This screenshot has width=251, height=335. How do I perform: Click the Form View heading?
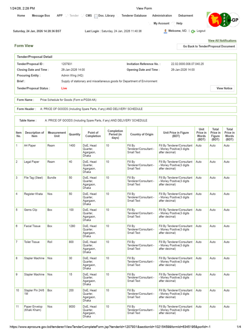(24, 46)
